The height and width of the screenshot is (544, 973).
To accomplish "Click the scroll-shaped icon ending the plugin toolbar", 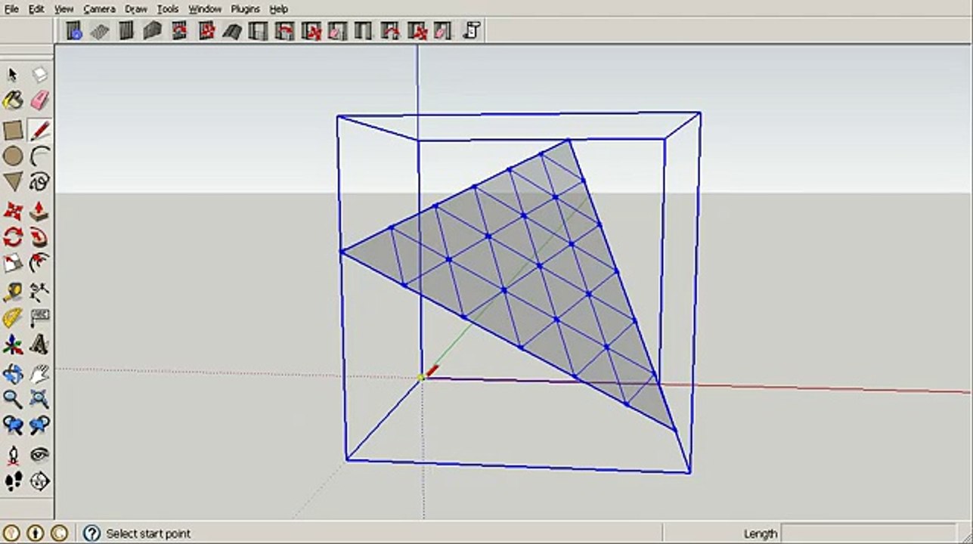I will coord(471,31).
